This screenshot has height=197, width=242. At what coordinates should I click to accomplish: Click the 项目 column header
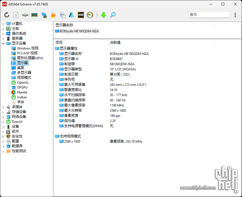tap(81, 43)
